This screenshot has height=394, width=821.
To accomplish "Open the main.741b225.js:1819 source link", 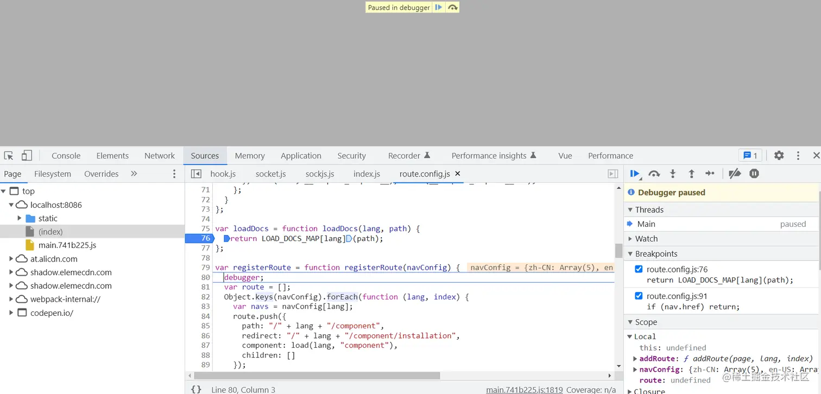I will tap(524, 390).
